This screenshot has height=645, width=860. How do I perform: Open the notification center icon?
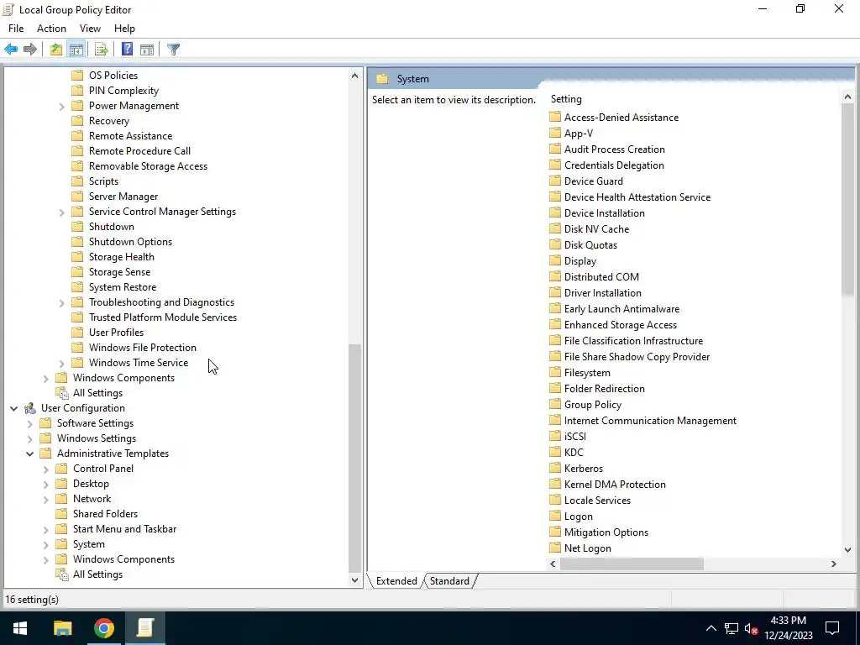(x=832, y=628)
